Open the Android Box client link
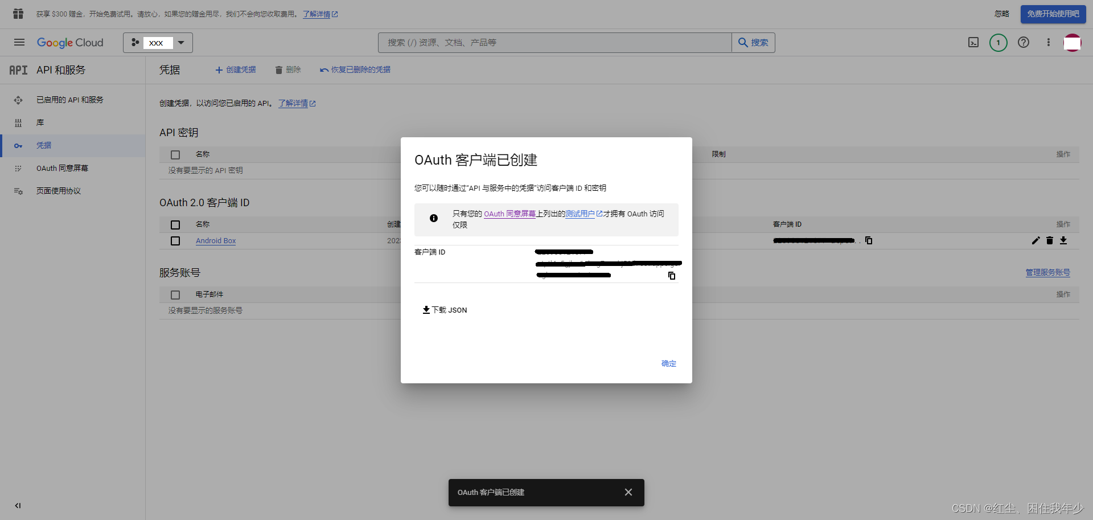Viewport: 1093px width, 520px height. [216, 241]
